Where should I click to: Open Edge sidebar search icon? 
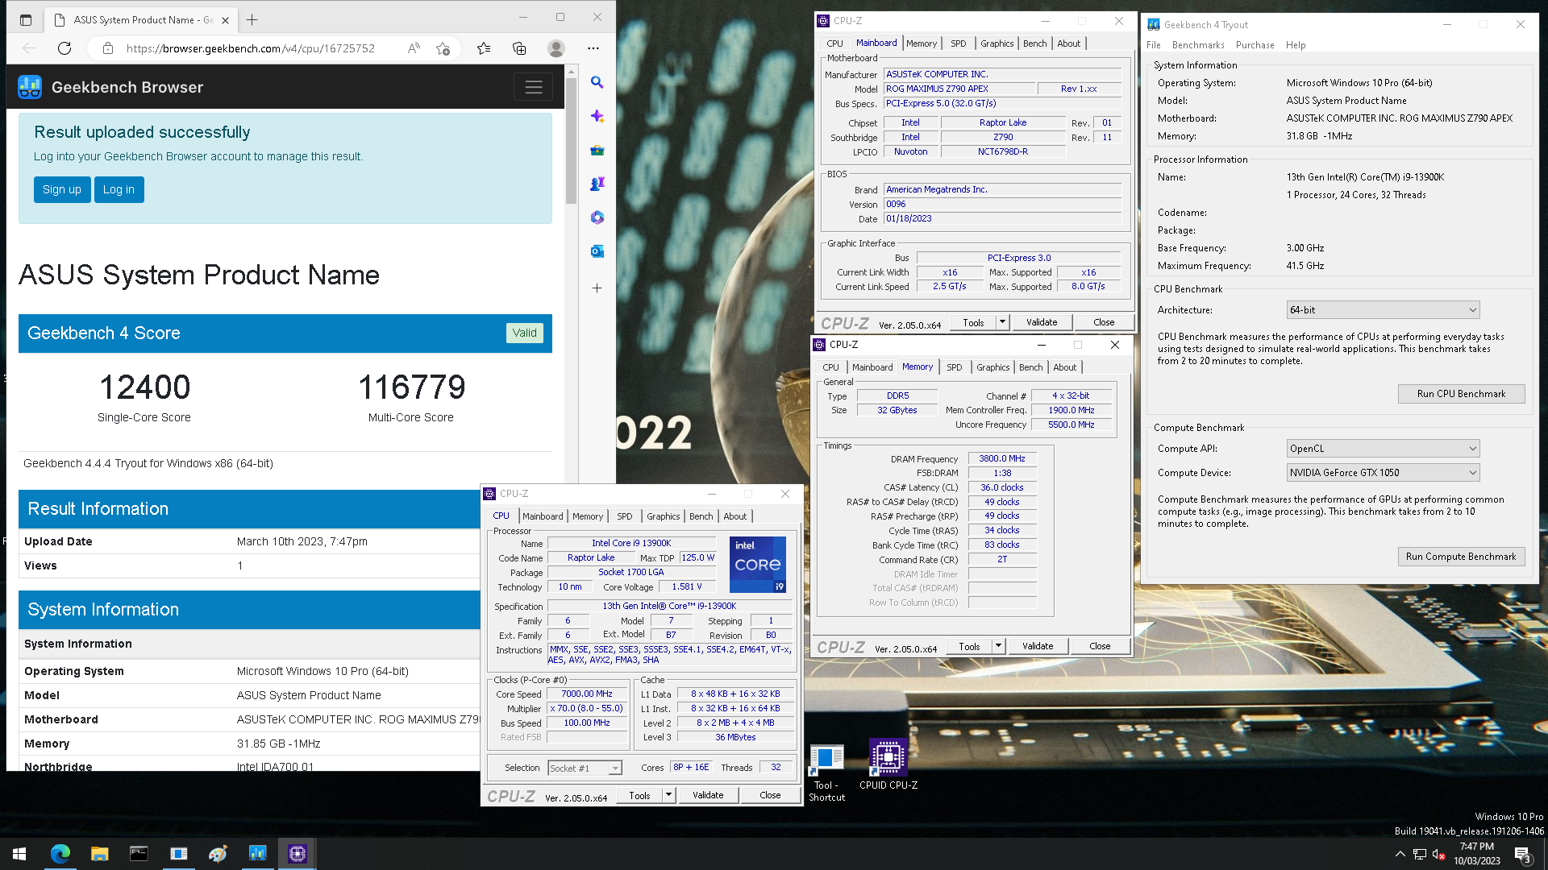[x=597, y=82]
